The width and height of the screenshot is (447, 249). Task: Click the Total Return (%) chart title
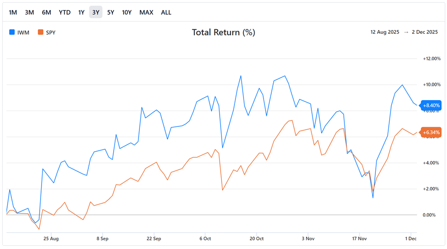[x=223, y=32]
